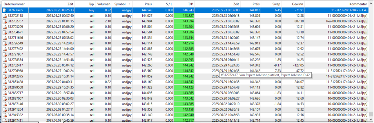Viewport: 374px width, 123px height.
Task: Click the comment Per-00000000<01>2-1.43[tp]
Action: click(x=347, y=21)
